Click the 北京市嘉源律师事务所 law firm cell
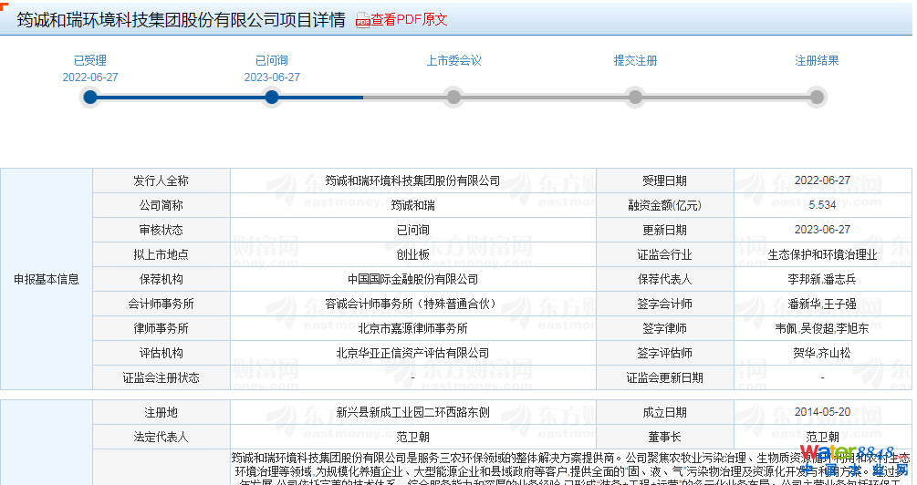This screenshot has height=485, width=917. (412, 329)
